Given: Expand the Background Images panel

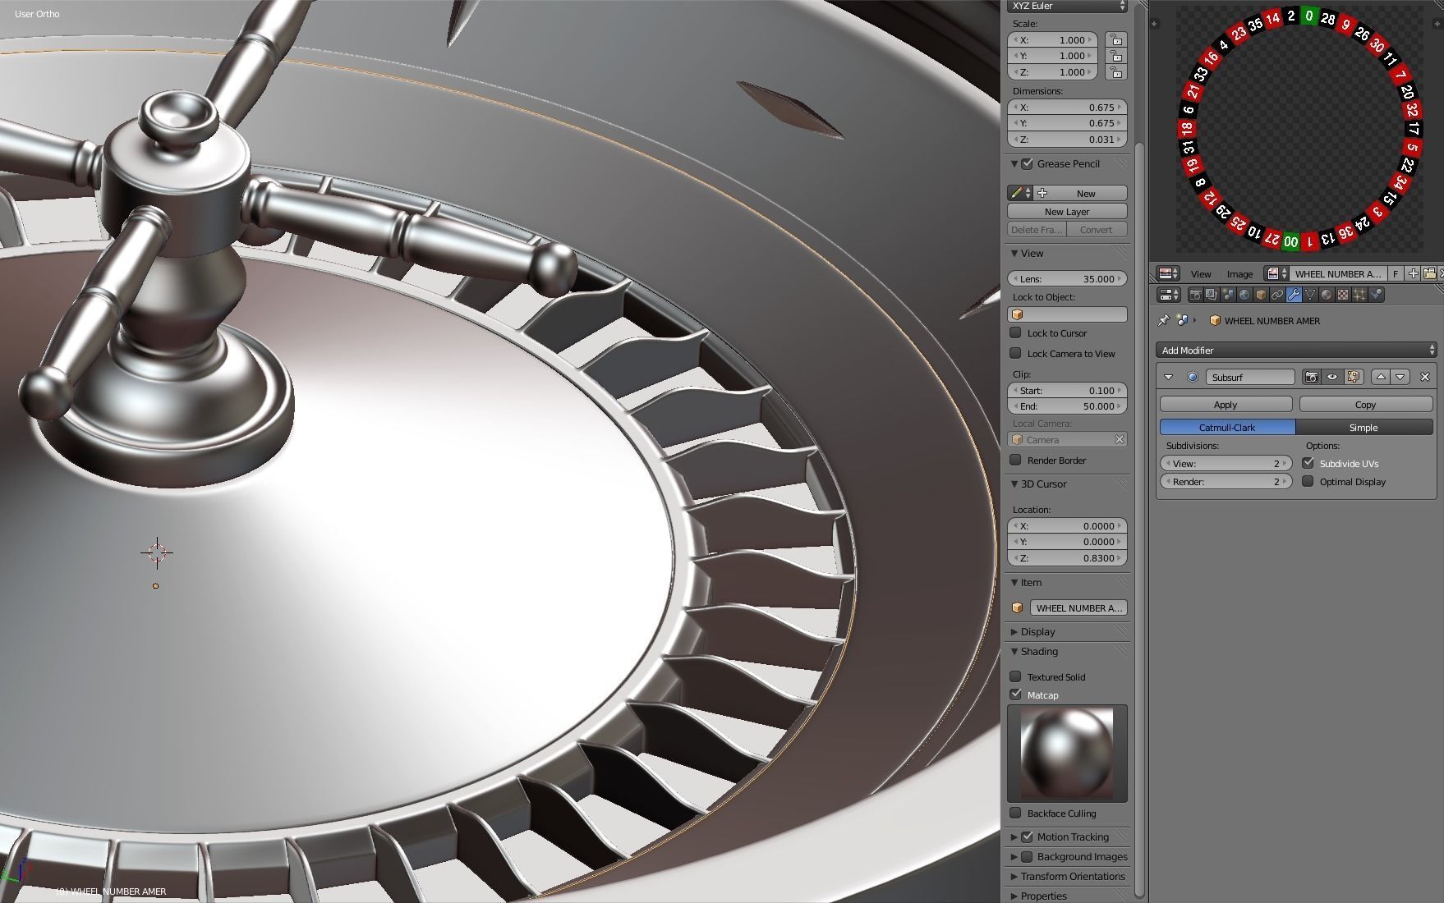Looking at the screenshot, I should pyautogui.click(x=1014, y=857).
